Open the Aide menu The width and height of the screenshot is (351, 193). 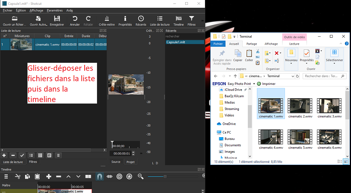tap(70, 10)
